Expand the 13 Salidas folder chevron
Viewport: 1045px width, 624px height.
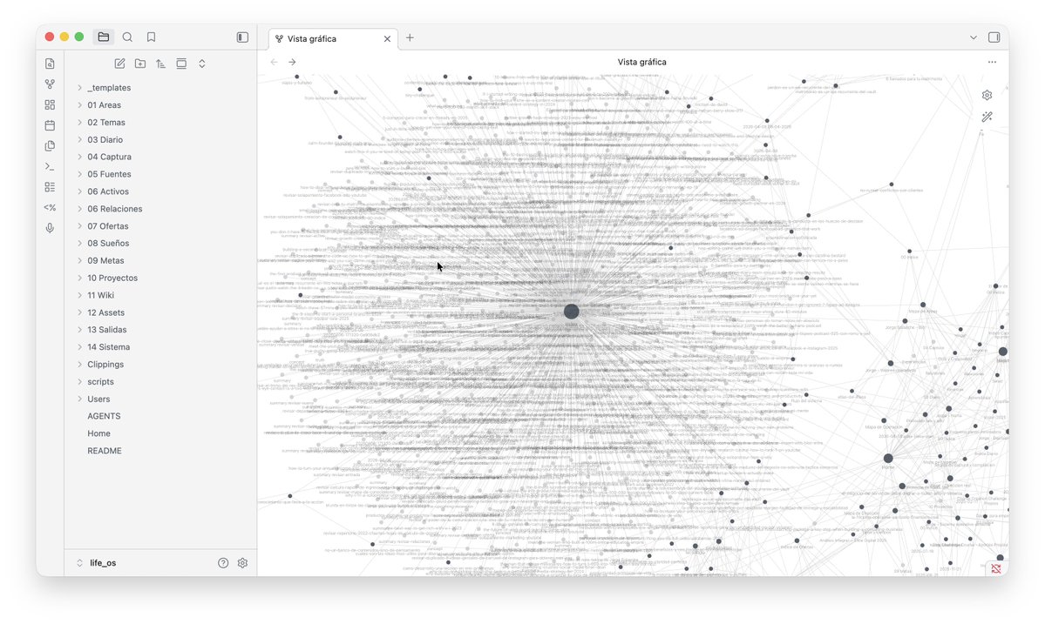point(79,330)
